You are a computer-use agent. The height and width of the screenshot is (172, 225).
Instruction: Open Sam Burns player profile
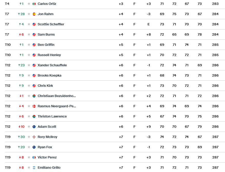46,35
